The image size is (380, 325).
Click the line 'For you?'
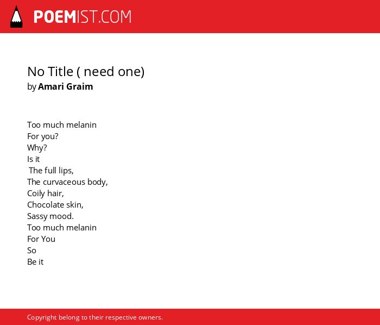tap(43, 136)
